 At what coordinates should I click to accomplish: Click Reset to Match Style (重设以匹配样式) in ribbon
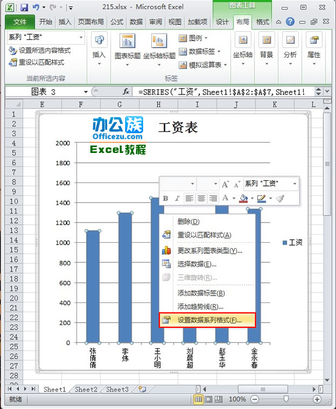click(x=36, y=63)
